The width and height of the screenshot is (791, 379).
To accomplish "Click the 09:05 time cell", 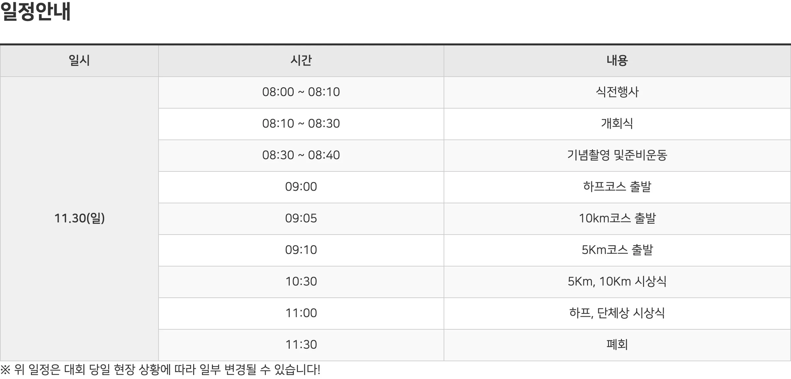I will coord(301,219).
